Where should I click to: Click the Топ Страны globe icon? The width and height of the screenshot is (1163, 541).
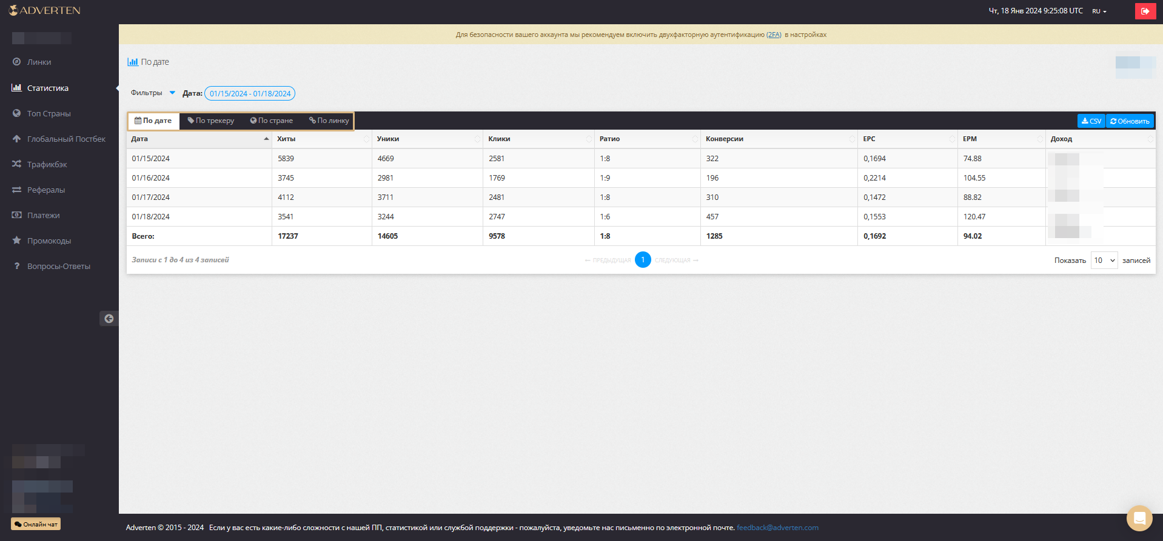tap(16, 113)
